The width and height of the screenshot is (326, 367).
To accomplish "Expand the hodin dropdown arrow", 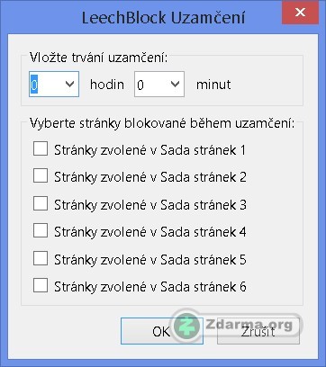I will click(69, 85).
